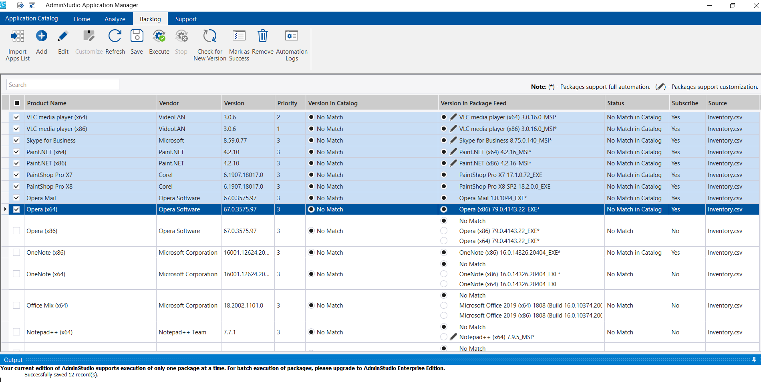Click the Execute gear icon

click(159, 36)
